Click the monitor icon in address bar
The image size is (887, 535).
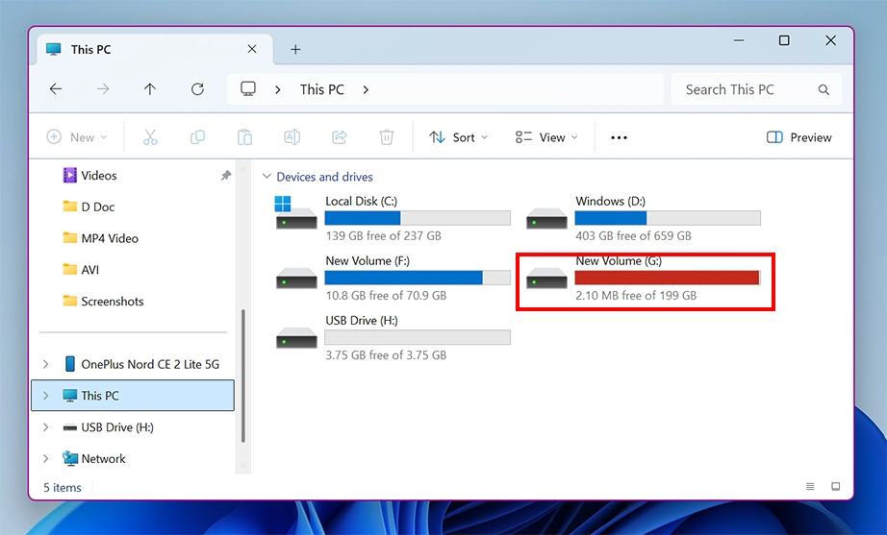click(x=248, y=89)
